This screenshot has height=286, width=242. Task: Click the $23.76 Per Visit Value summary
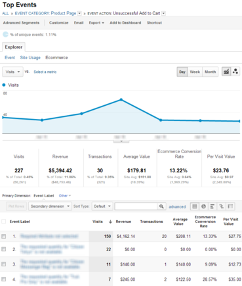point(221,170)
